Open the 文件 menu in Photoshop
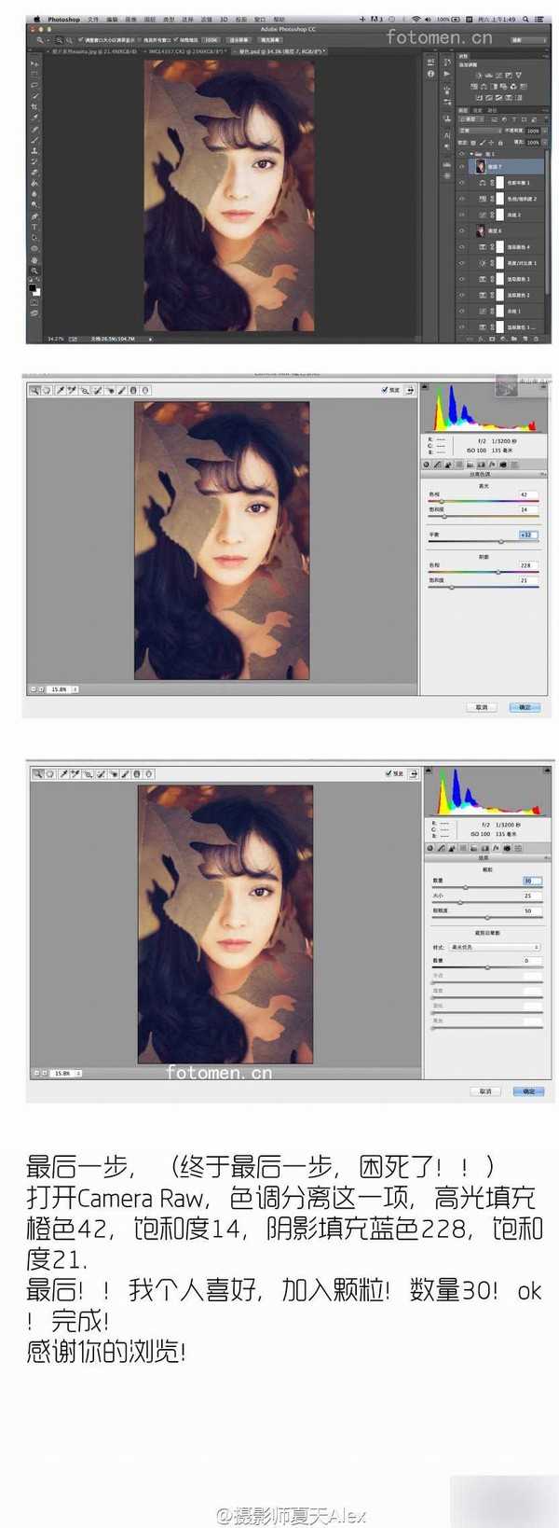Screen dimensions: 559x1528 (x=92, y=19)
